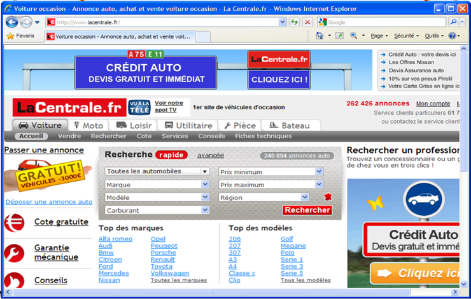Click the green Refresh page icon
471x299 pixels.
(x=294, y=22)
